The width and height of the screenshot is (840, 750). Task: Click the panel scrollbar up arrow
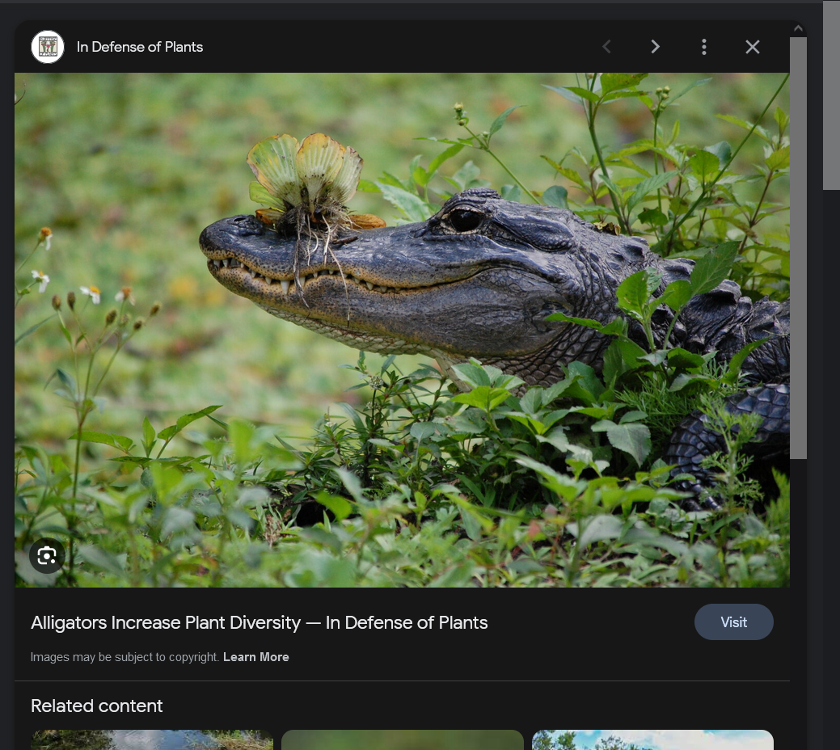click(798, 28)
